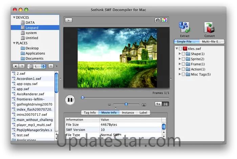Select test.swf file
Image resolution: width=237 pixels, height=159 pixels.
tap(33, 135)
